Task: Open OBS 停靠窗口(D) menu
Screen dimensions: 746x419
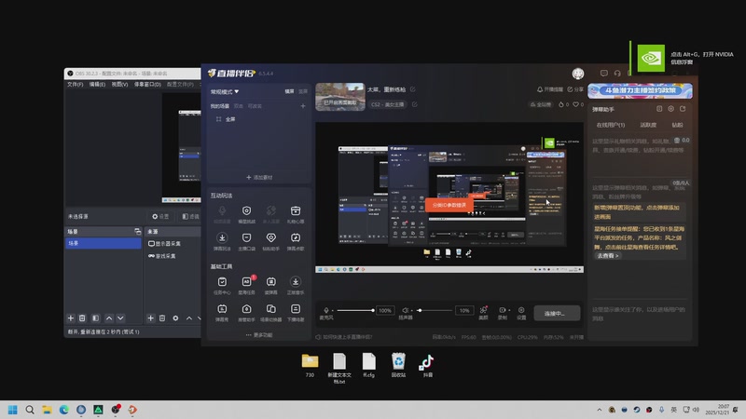Action: point(147,84)
